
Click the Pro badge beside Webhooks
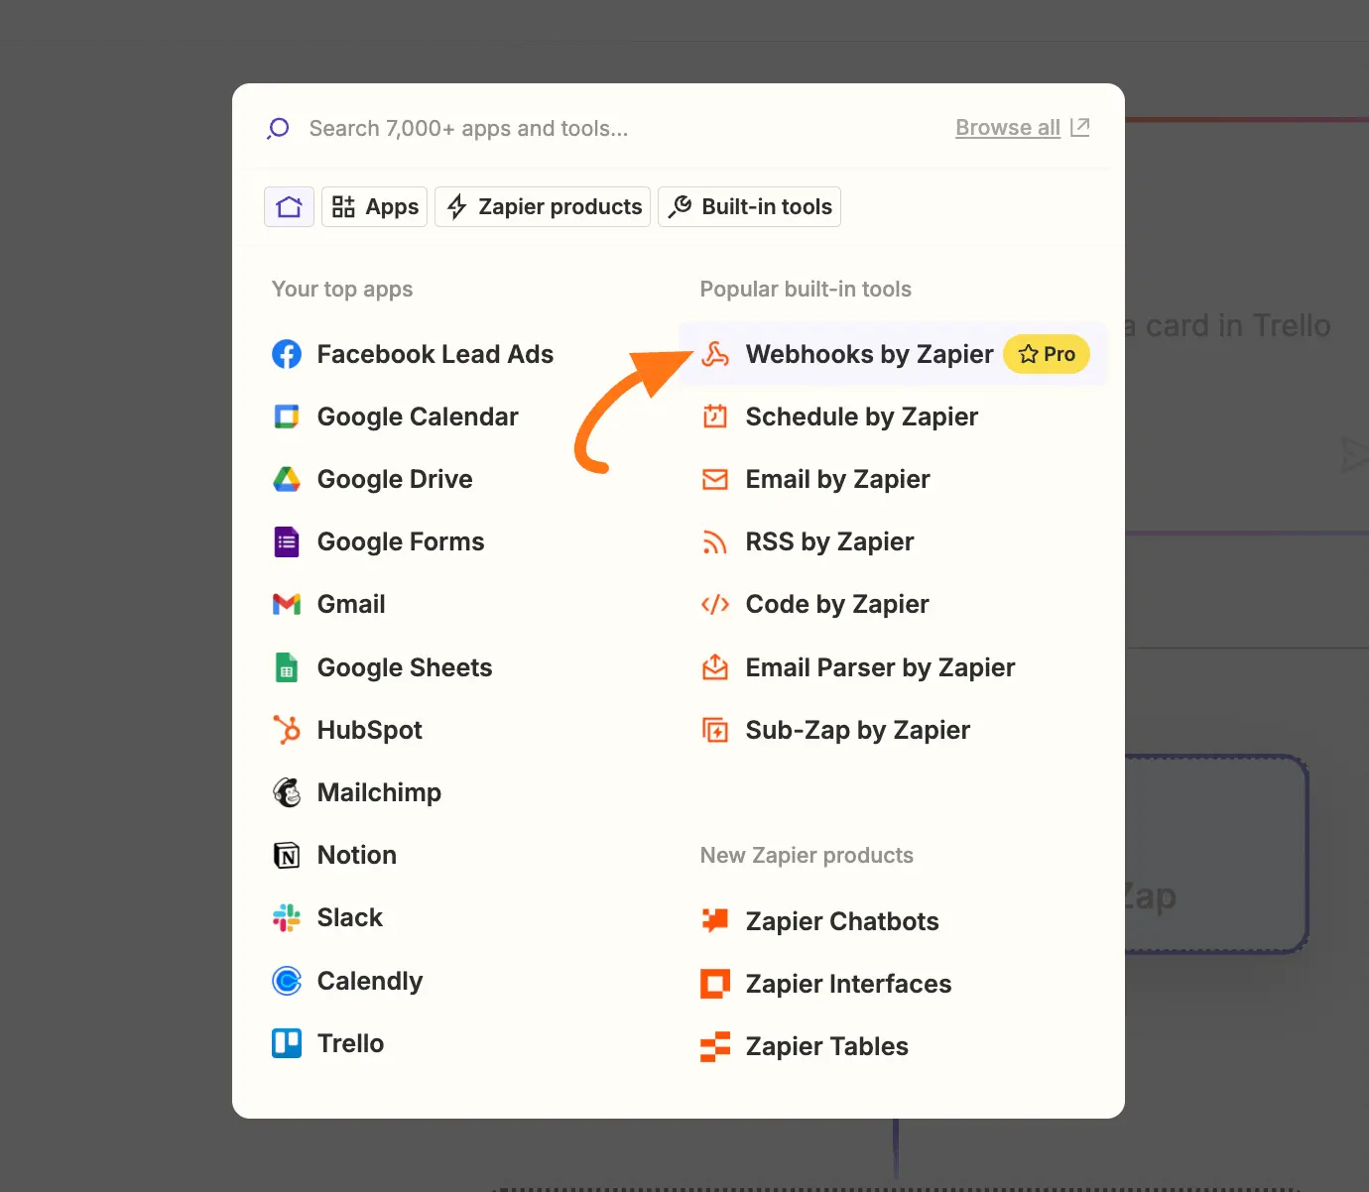pos(1047,354)
